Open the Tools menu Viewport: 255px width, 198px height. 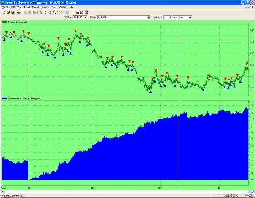[54, 7]
